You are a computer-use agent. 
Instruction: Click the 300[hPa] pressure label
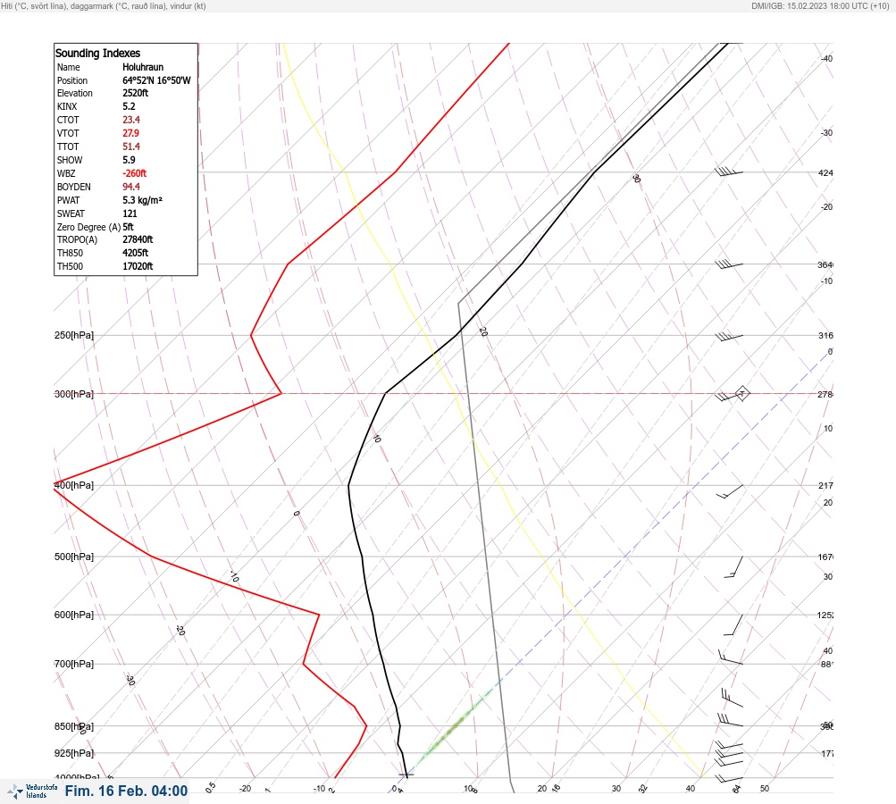click(74, 394)
